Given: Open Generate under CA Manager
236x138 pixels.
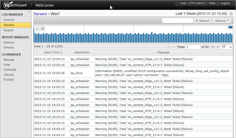Looking at the screenshot, I should point(10,70).
